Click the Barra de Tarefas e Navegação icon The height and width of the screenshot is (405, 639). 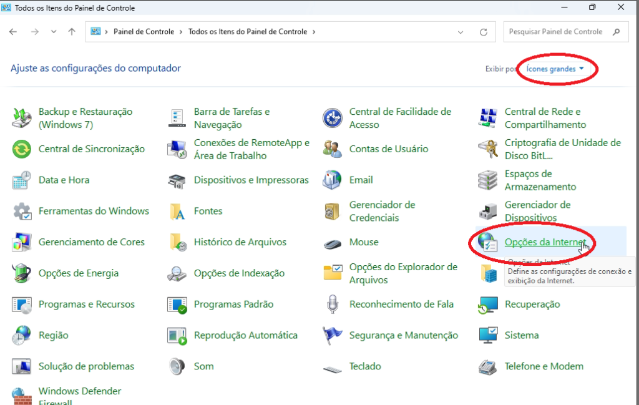click(177, 118)
